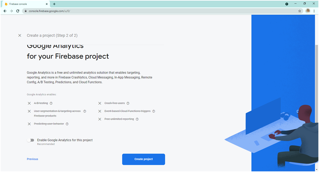Image resolution: width=319 pixels, height=172 pixels.
Task: Click the X mark beside Free unlimited reporting
Action: click(100, 119)
